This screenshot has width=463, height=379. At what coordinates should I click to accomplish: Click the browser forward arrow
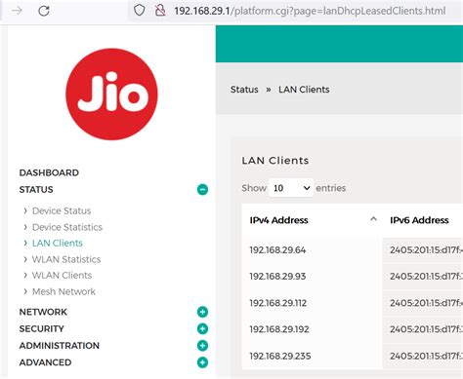tap(17, 11)
